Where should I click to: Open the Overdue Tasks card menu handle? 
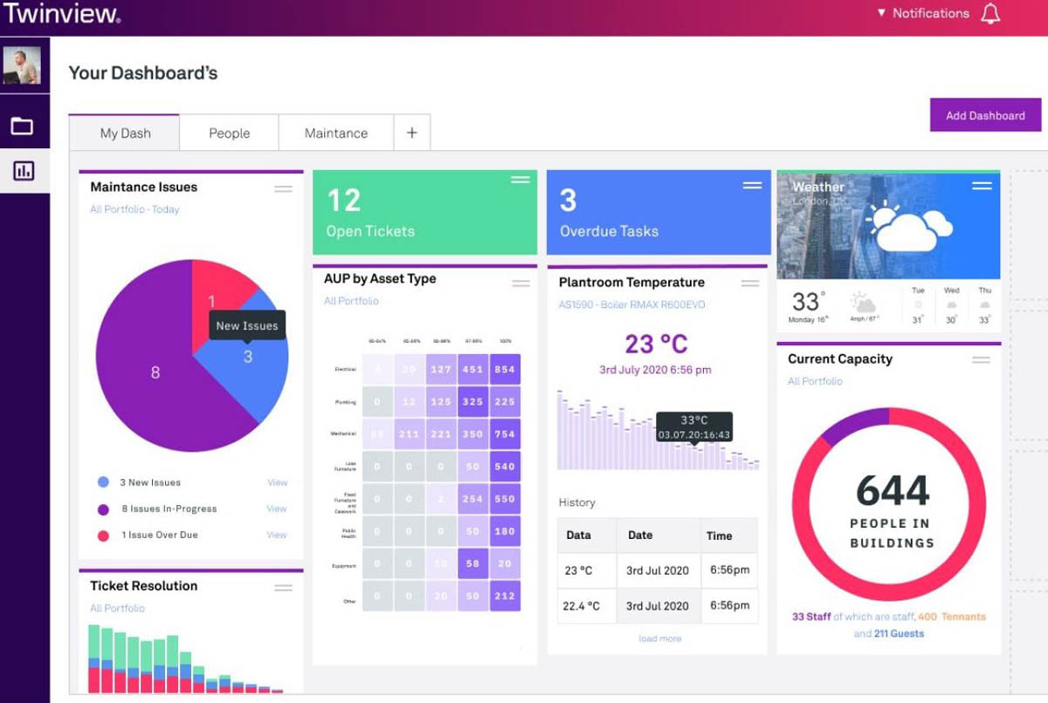[x=752, y=185]
